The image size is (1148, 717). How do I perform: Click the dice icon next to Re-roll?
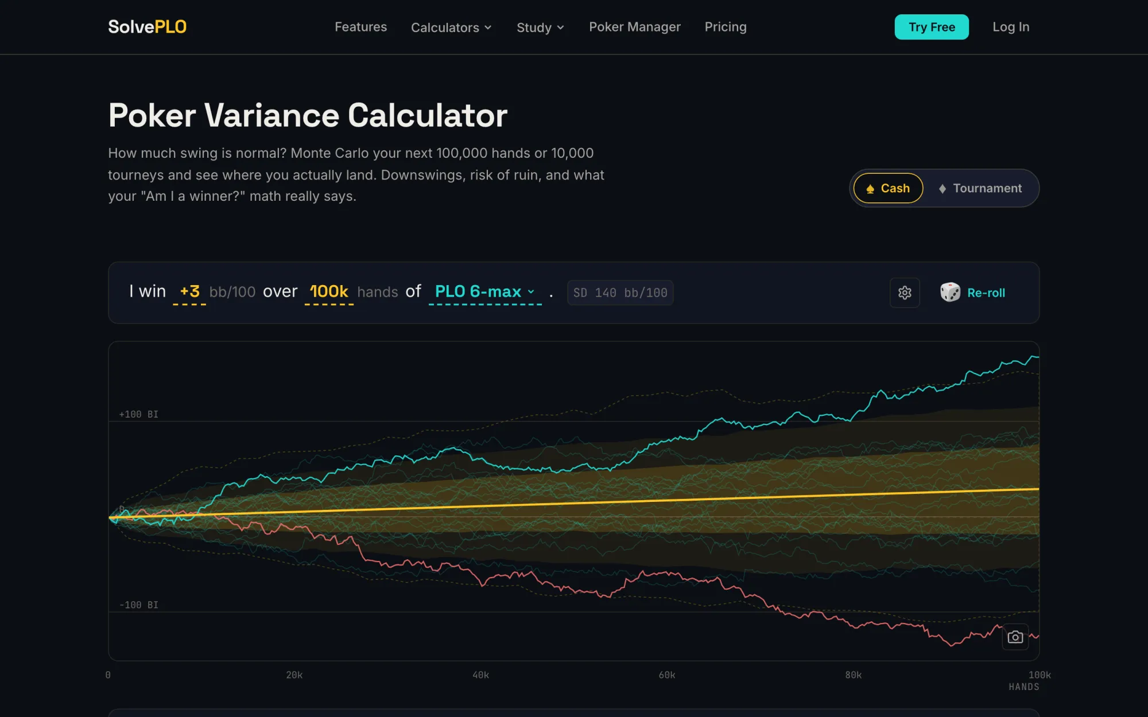coord(950,293)
